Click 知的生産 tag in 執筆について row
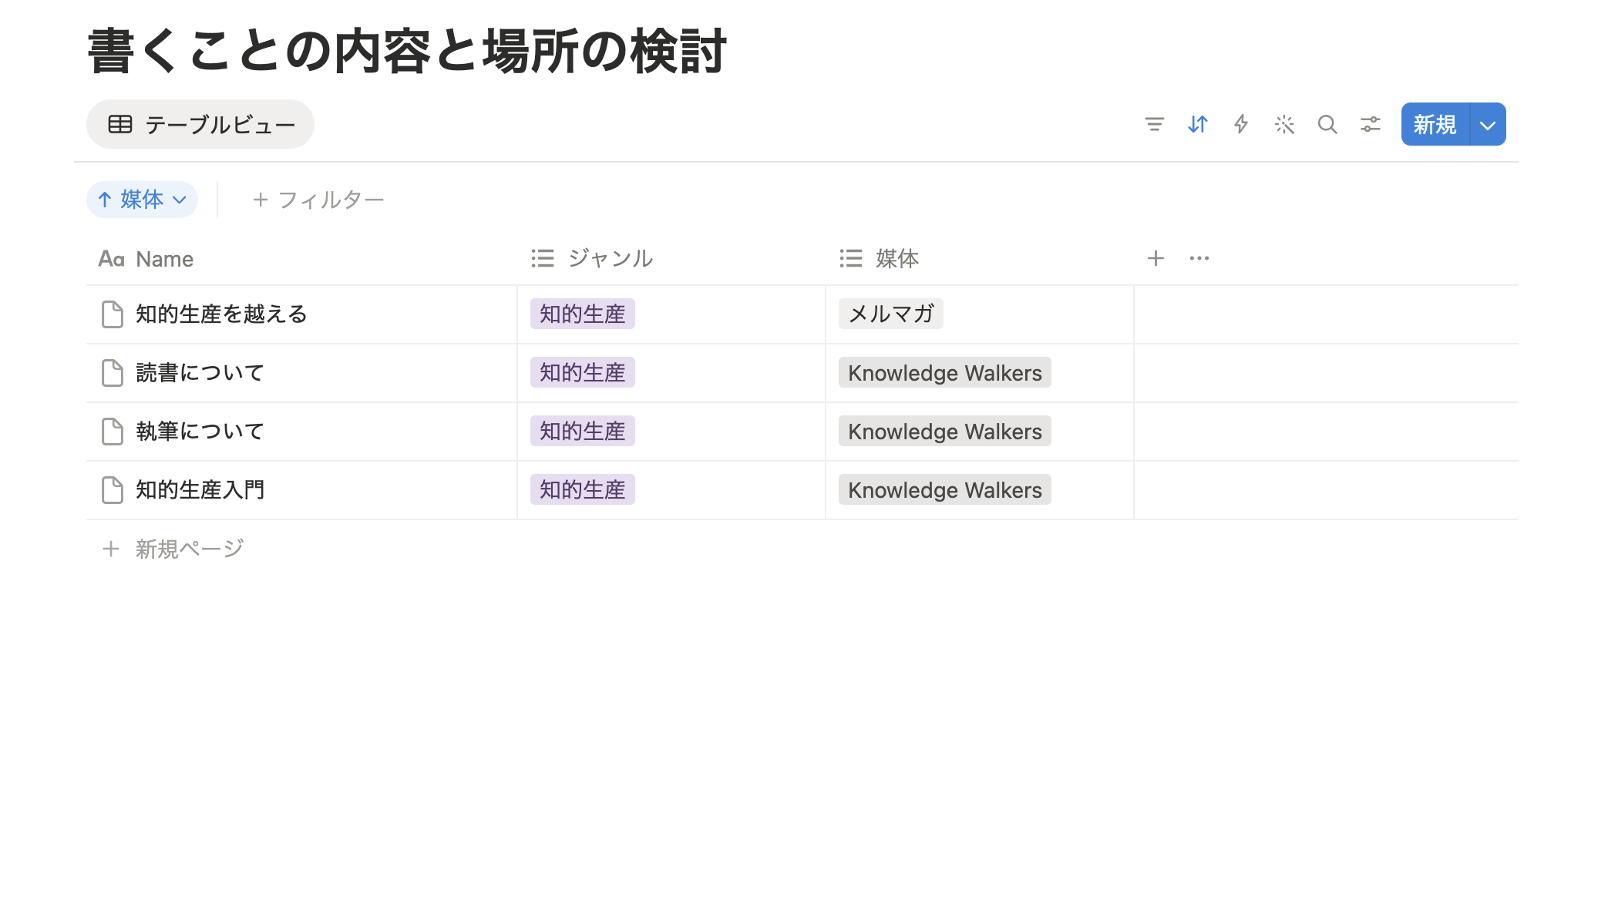The width and height of the screenshot is (1608, 897). tap(583, 431)
